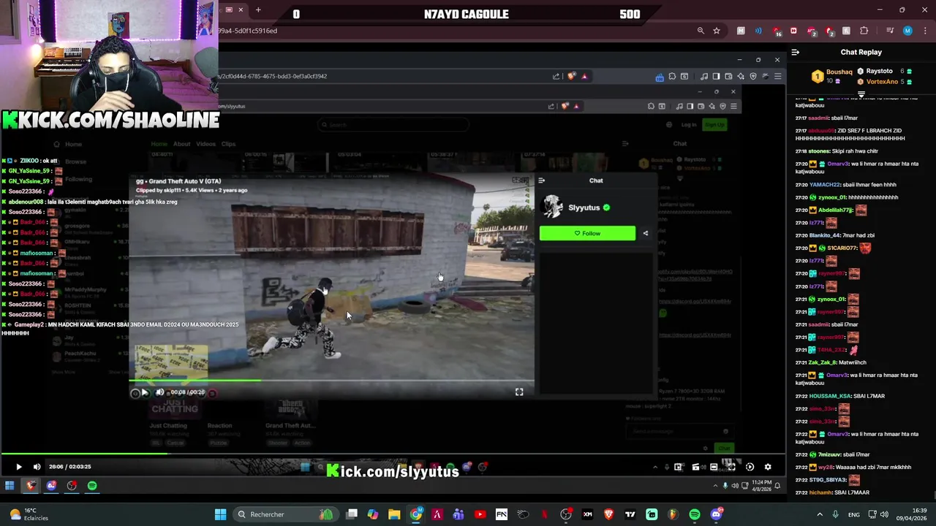Click Boushaq in the gift leaderboard
Viewport: 936px width, 526px height.
839,72
